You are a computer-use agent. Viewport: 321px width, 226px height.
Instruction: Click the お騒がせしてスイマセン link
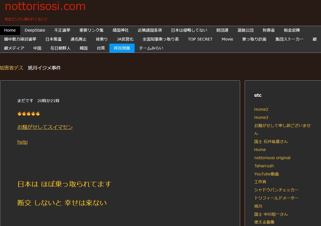(45, 127)
